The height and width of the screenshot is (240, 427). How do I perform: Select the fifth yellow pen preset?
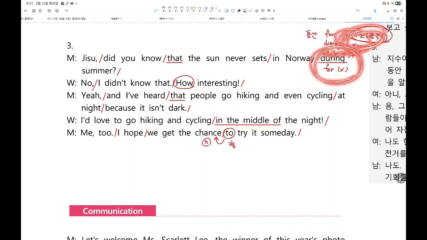[x=188, y=9]
